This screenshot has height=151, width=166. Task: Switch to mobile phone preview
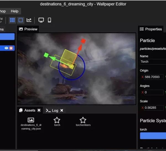coord(50,20)
